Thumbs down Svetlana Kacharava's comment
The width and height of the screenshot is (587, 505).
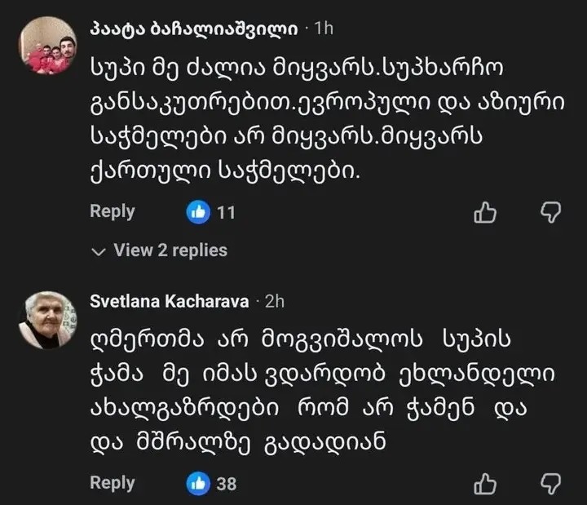point(551,483)
